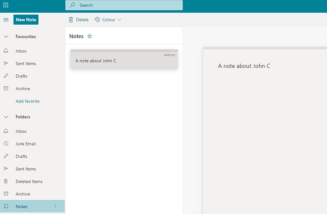Click the Deleted Items trash icon
The image size is (327, 214).
coord(6,181)
